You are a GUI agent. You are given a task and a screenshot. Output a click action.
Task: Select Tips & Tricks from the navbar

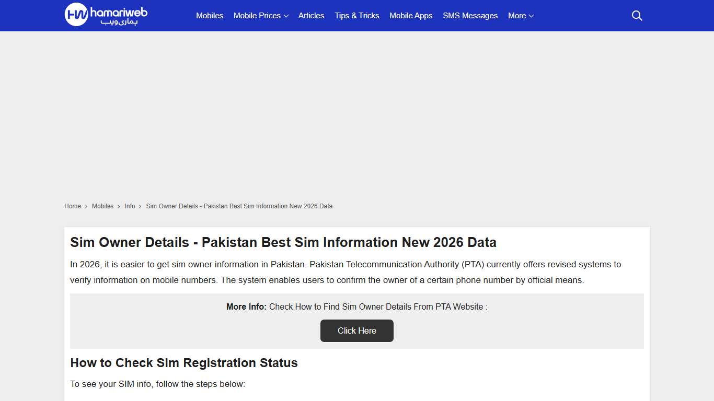click(x=357, y=16)
